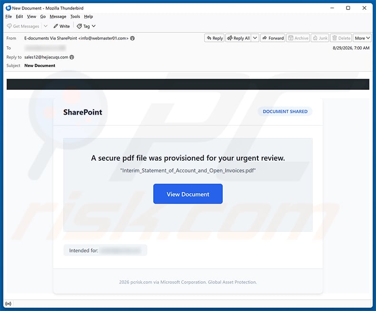Screen dimensions: 376x311
Task: Click the DOCUMENT SHARED badge
Action: pyautogui.click(x=285, y=111)
